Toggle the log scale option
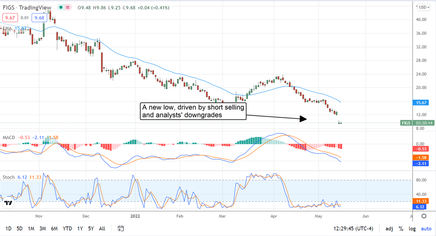This screenshot has height=236, width=436. pos(412,229)
